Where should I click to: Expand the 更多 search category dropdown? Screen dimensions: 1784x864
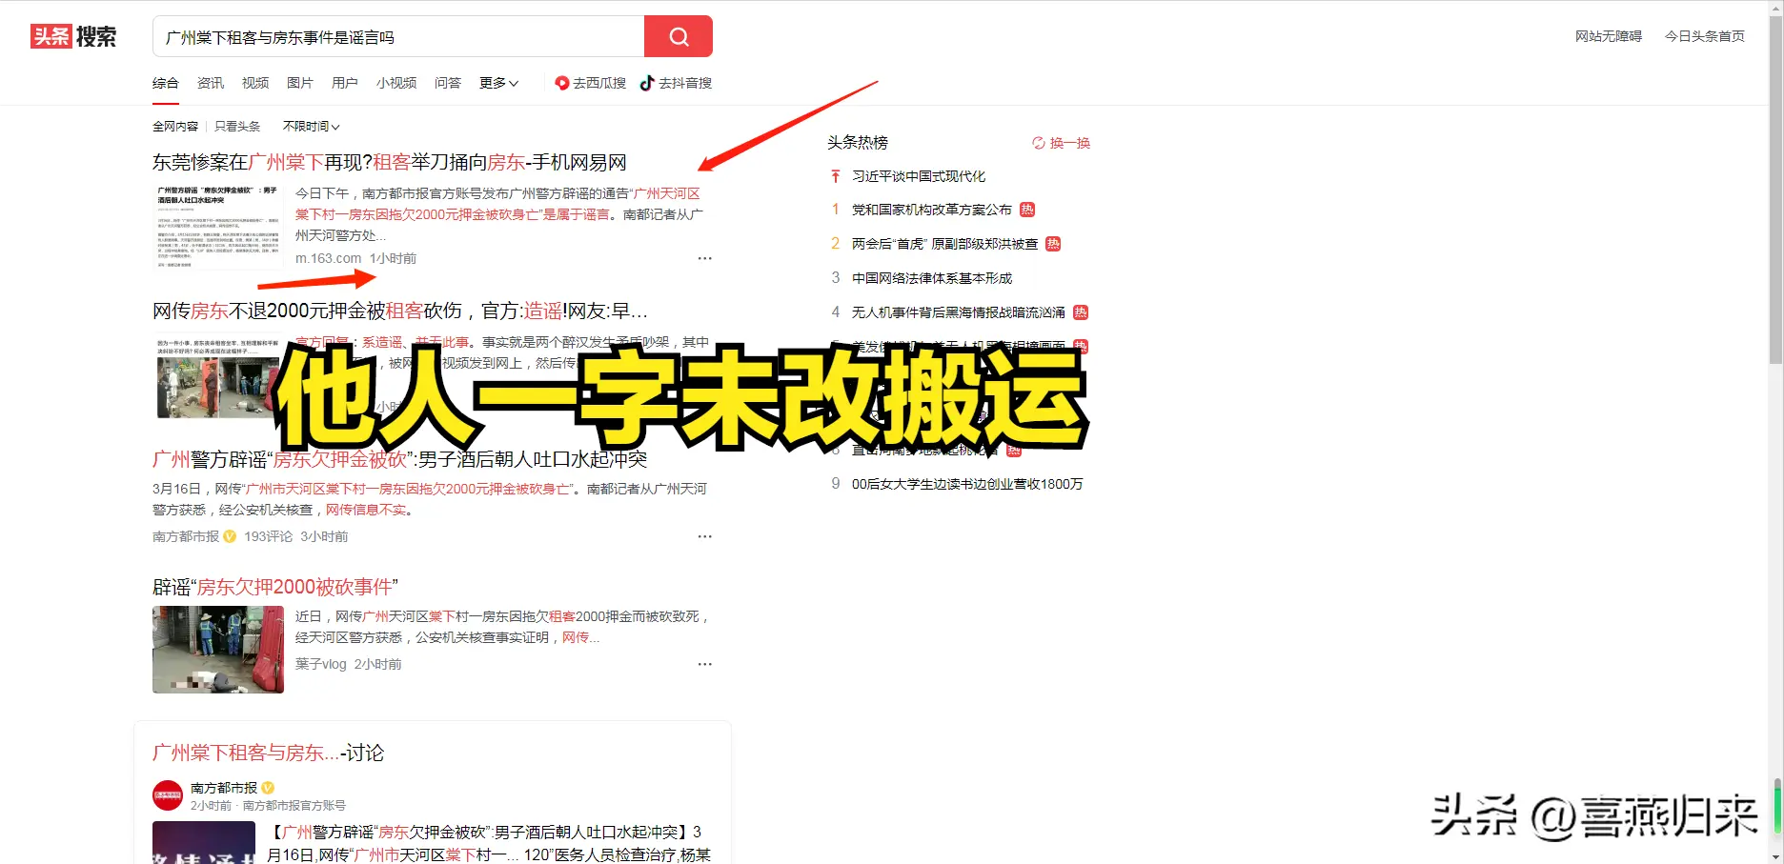[498, 83]
